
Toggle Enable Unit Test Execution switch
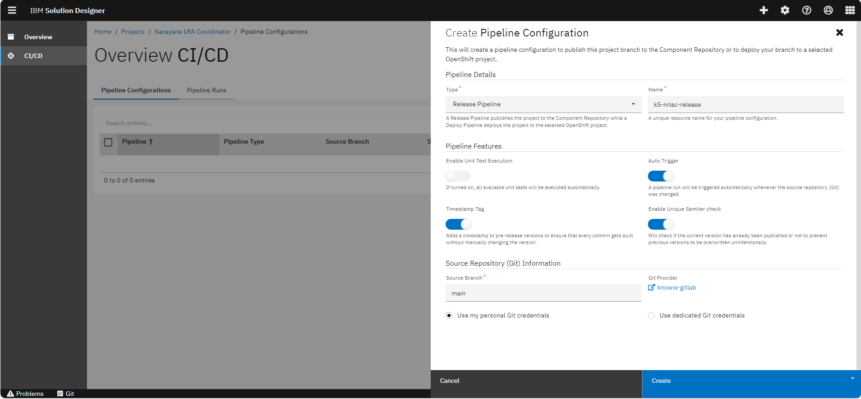[x=458, y=176]
